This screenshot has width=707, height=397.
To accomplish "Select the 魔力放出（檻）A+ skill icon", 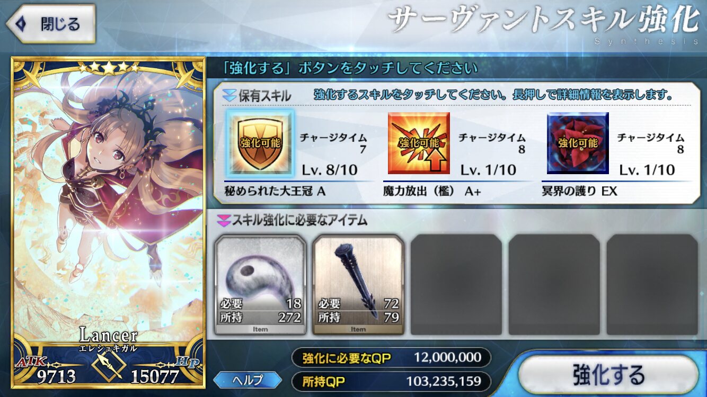I will [419, 143].
